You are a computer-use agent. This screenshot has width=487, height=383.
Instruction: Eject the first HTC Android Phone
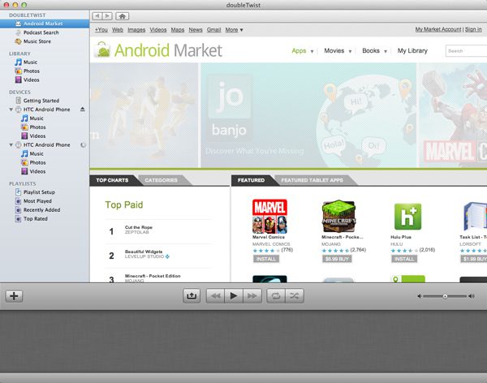pos(82,110)
